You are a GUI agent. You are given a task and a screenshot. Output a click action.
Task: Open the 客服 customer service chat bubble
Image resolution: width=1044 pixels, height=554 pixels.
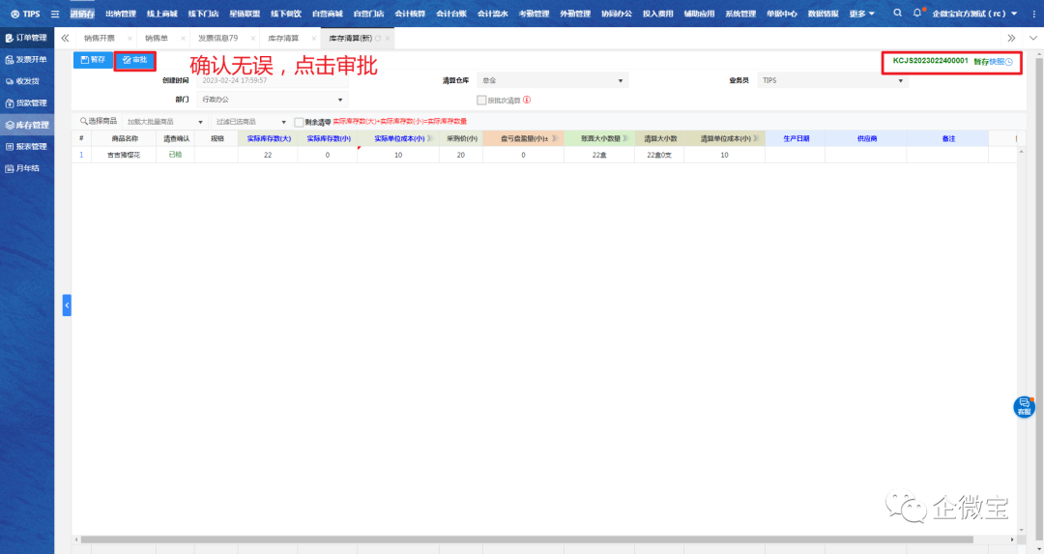point(1024,407)
